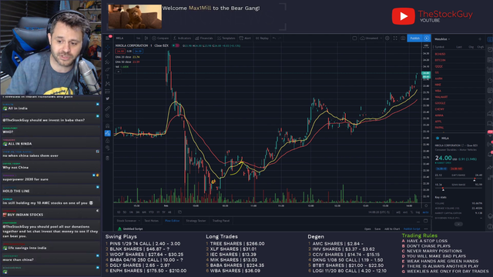Toggle adj price adjustment
This screenshot has height=277, width=493.
coord(398,212)
